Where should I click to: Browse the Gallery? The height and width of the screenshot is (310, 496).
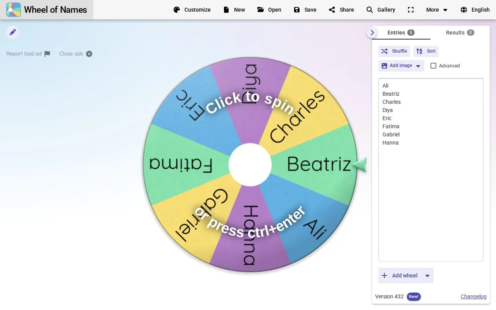(381, 10)
